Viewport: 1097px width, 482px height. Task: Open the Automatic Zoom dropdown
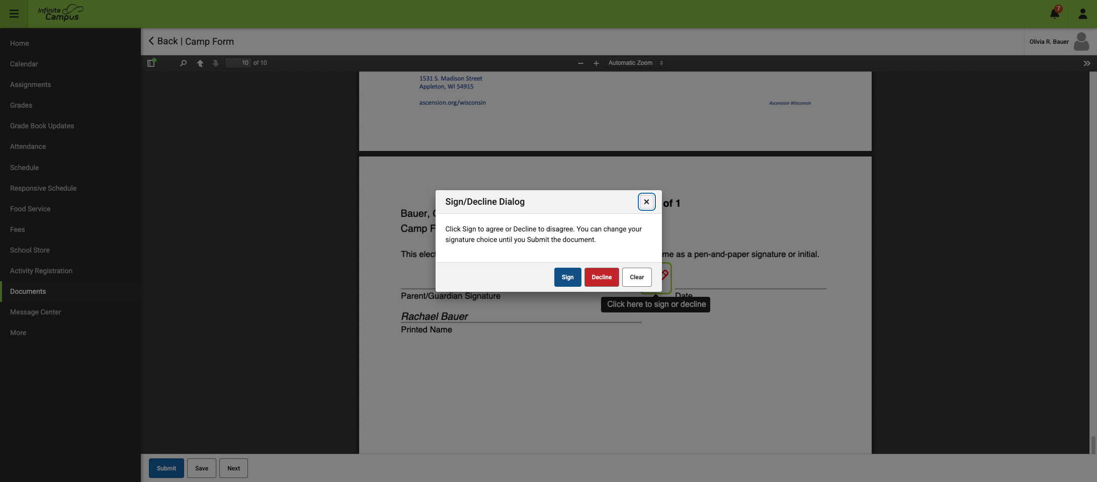pos(636,63)
